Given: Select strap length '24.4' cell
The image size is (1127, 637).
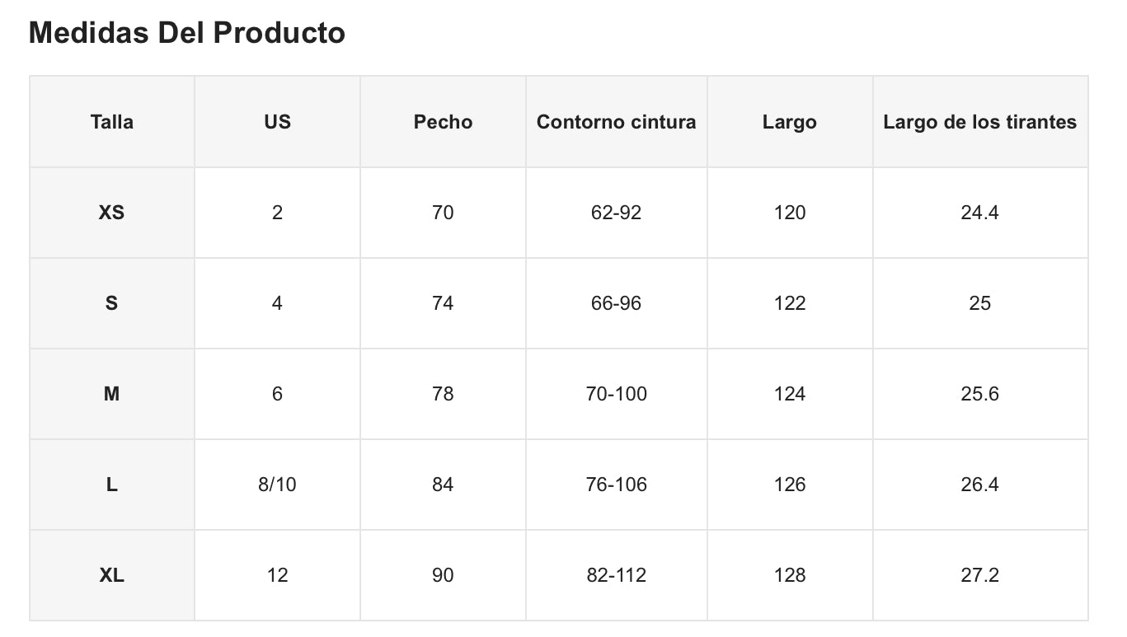Looking at the screenshot, I should 979,213.
